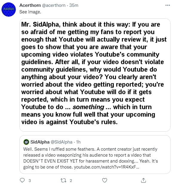The height and width of the screenshot is (187, 175).
Task: View the 2 retweets count
Action: coord(71,180)
